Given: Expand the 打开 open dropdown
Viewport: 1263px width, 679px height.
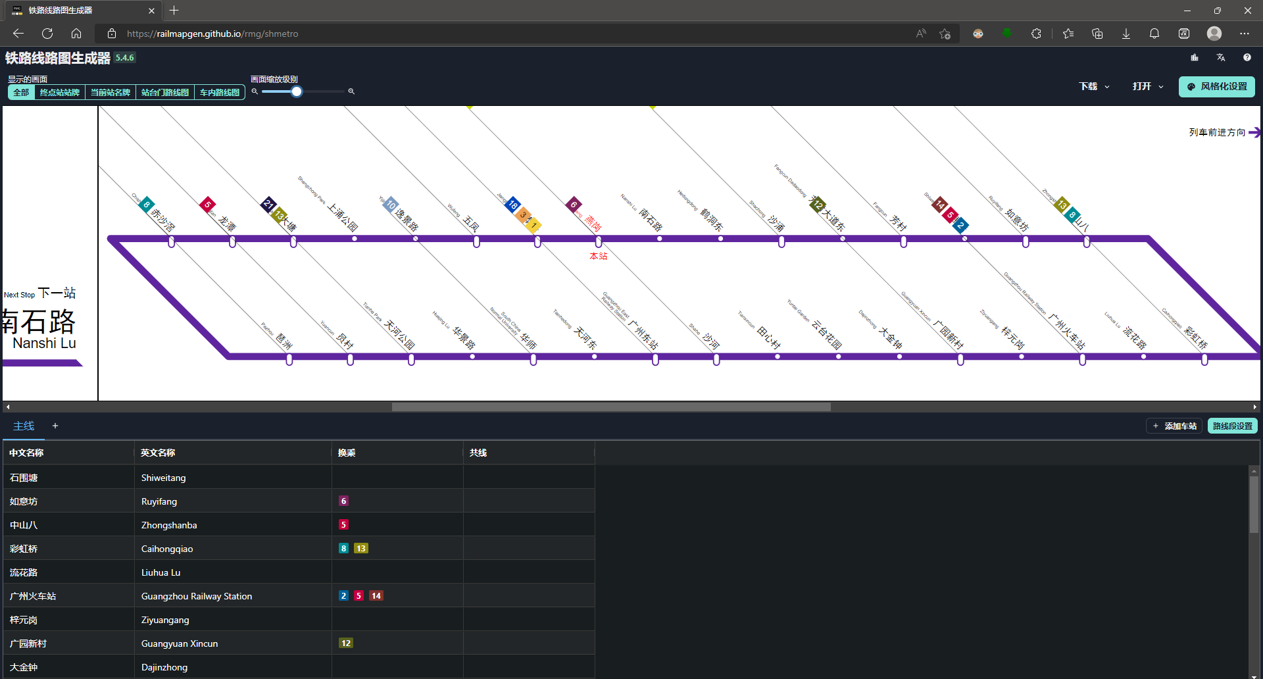Looking at the screenshot, I should pyautogui.click(x=1147, y=86).
